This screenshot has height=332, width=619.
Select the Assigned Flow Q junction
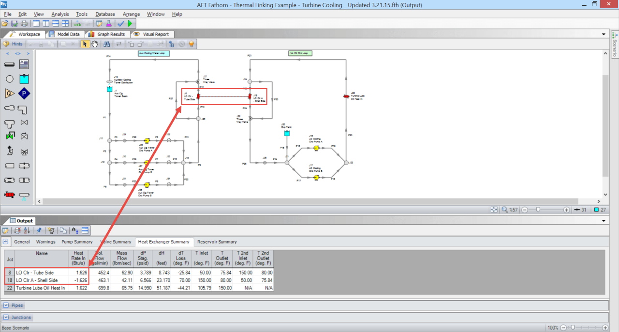point(10,94)
